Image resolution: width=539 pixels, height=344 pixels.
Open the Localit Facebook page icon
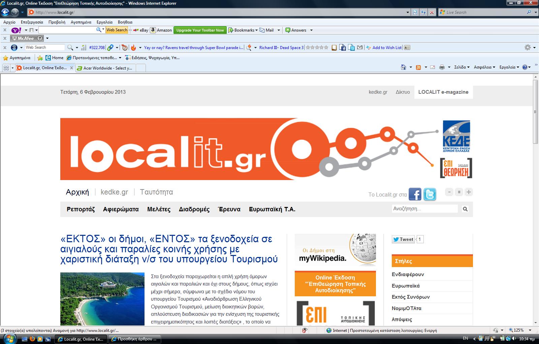coord(415,194)
